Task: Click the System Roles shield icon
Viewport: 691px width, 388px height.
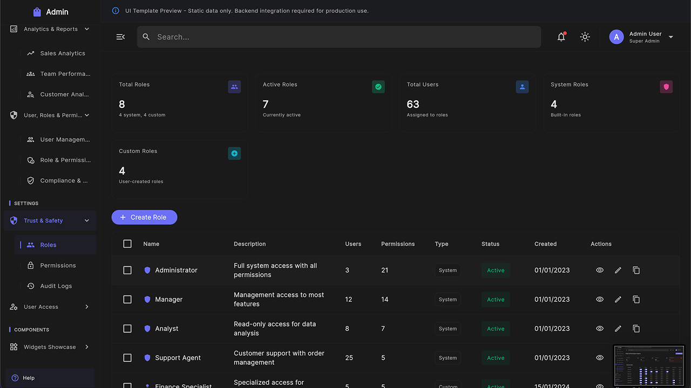Action: (x=666, y=87)
